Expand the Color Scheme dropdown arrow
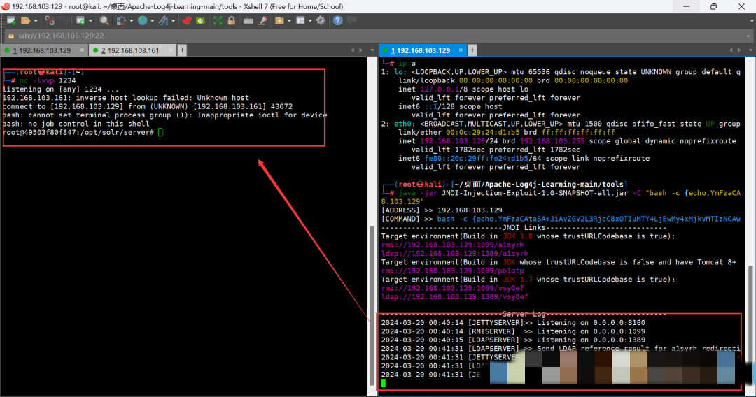Screen dimensions: 756x397 click(131, 21)
